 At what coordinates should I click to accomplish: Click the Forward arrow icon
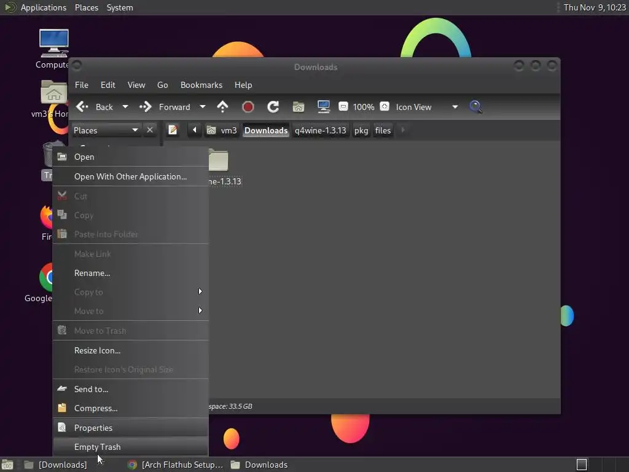point(145,107)
